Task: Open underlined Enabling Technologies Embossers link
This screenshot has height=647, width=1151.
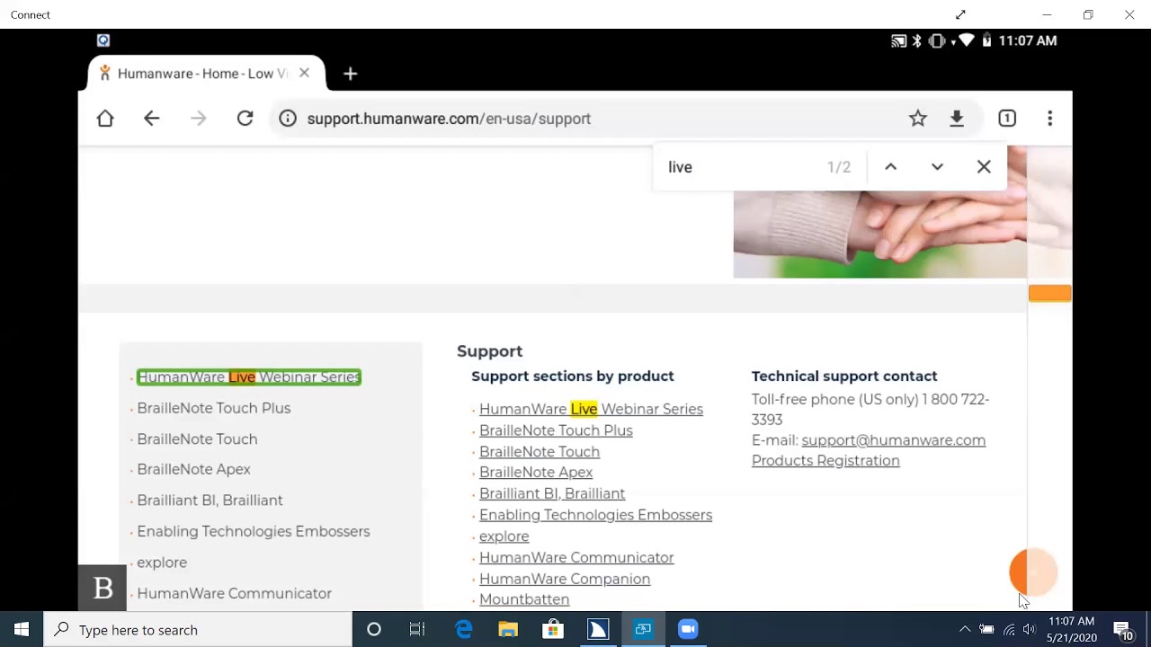Action: pos(595,515)
